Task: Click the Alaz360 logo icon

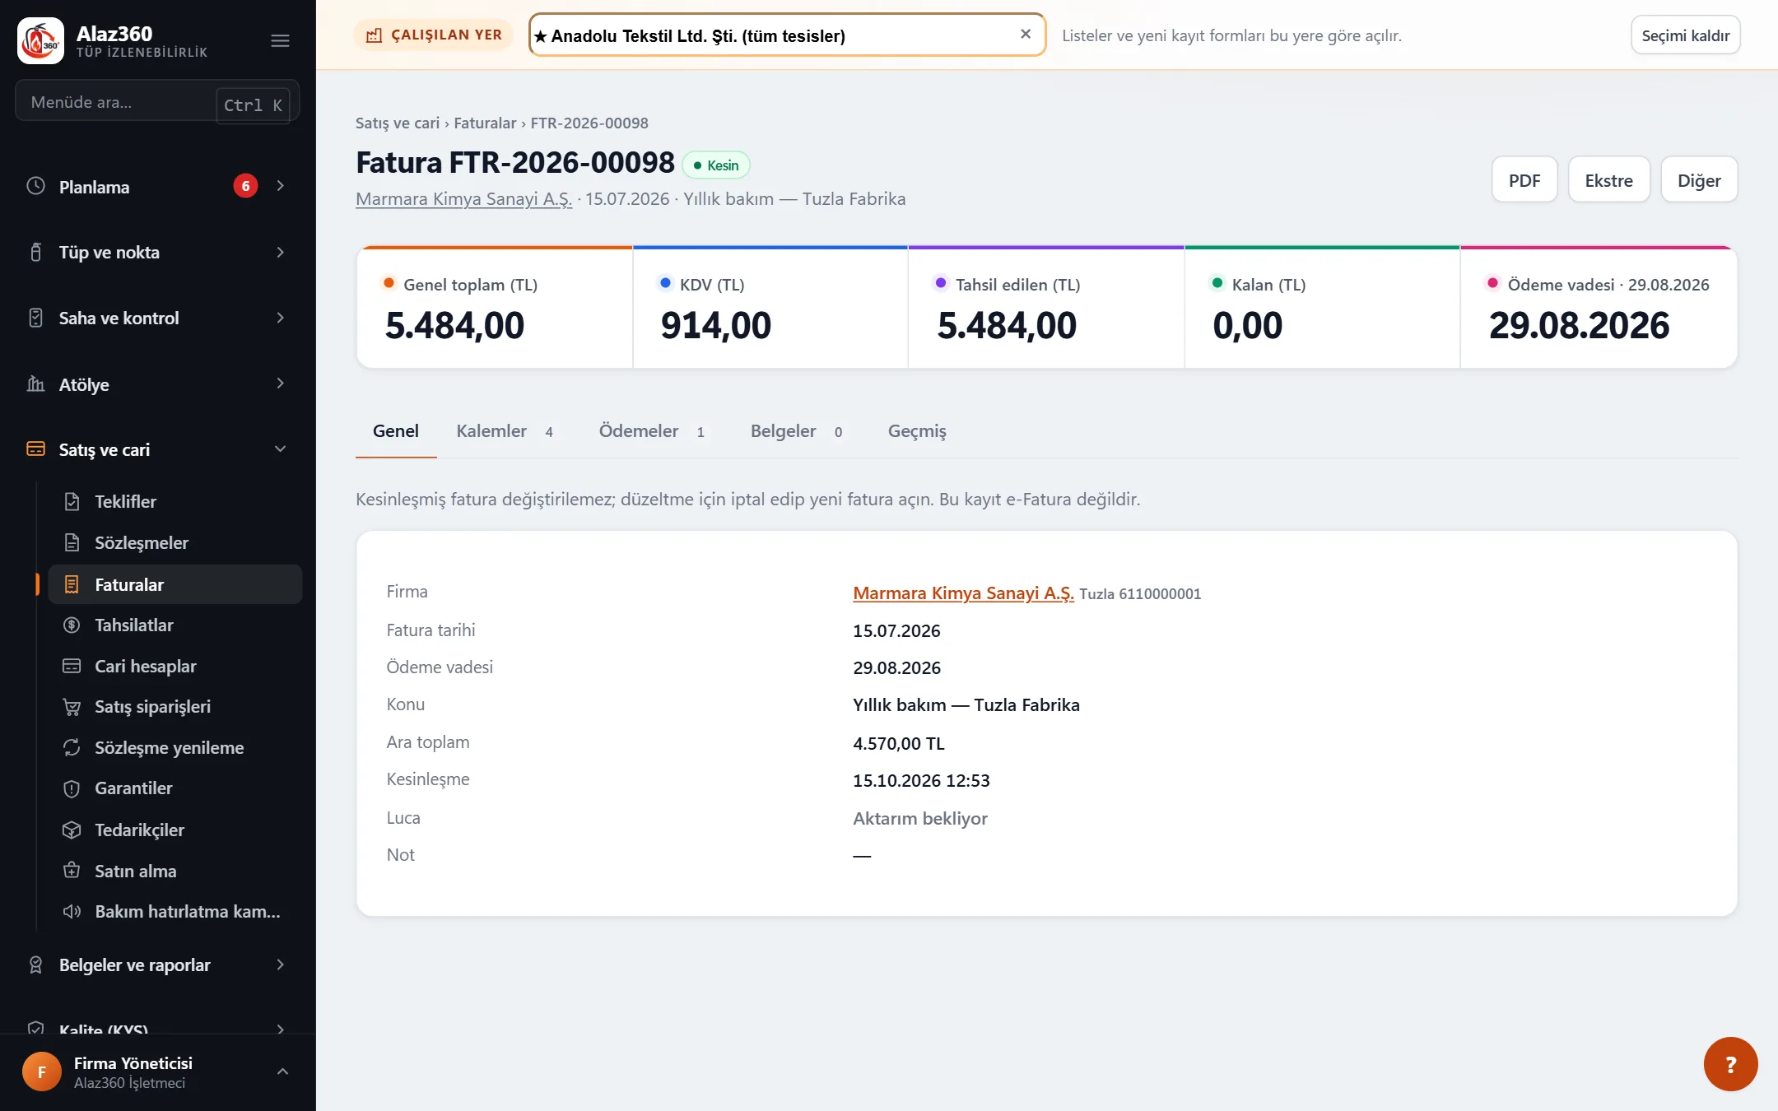Action: click(x=40, y=40)
